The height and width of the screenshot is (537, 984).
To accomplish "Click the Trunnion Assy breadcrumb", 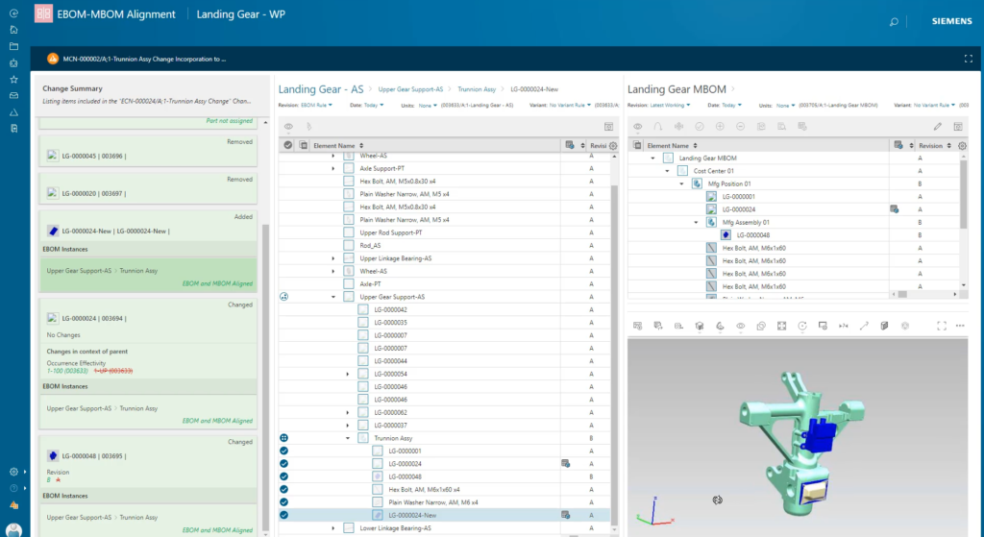I will [x=477, y=89].
